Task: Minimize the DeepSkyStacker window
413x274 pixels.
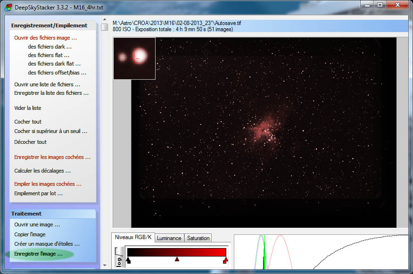Action: pos(367,5)
